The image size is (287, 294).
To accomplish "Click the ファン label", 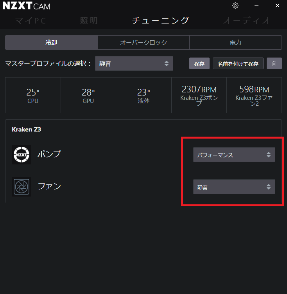I will [x=49, y=186].
